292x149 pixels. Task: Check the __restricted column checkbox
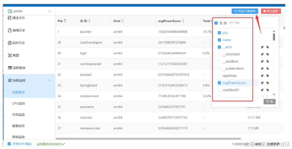click(219, 54)
